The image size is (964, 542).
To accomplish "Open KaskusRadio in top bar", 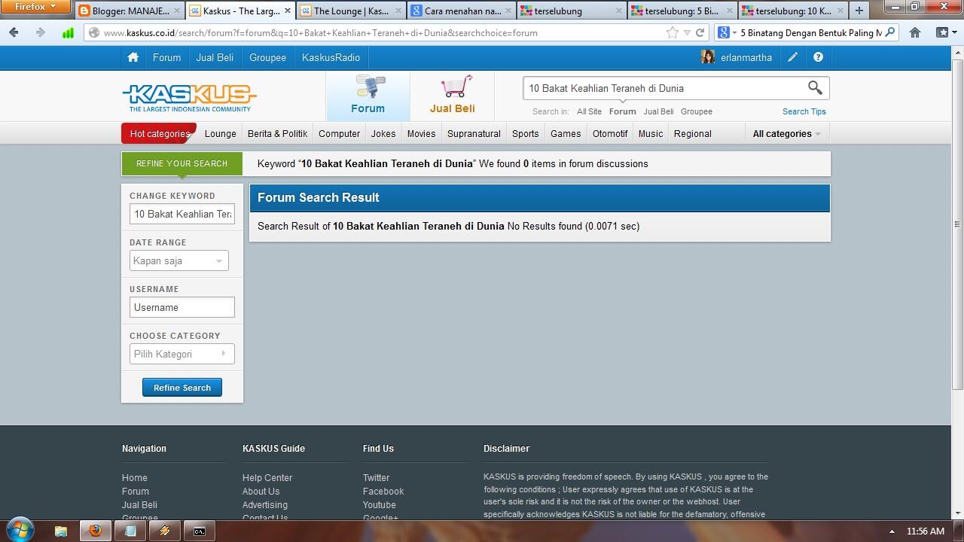I will tap(331, 57).
